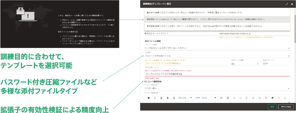This screenshot has width=296, height=113.
Task: Insert code block with braces icon
Action: tap(174, 98)
